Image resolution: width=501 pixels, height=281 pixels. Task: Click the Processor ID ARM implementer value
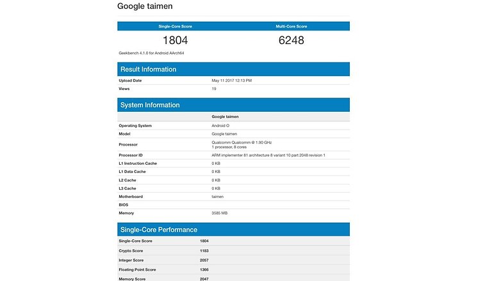click(x=268, y=155)
